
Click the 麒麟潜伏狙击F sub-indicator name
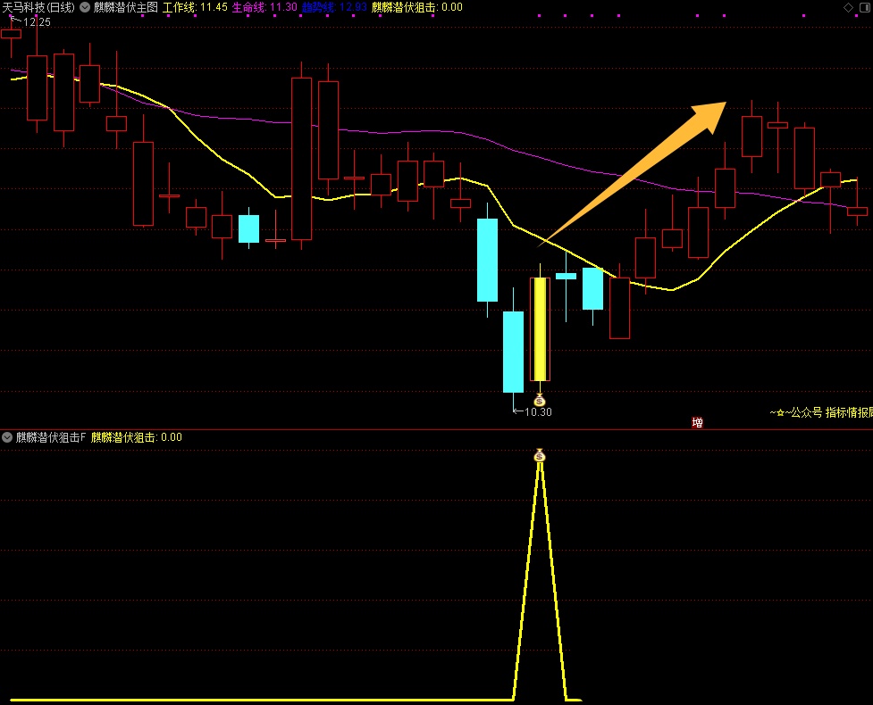(51, 437)
